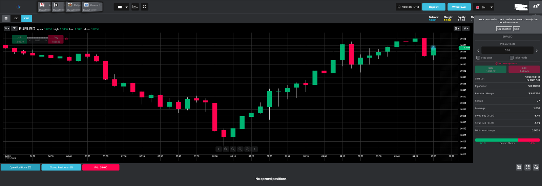This screenshot has height=186, width=542.
Task: Increase volume with on-chart up chevron
Action: [x=46, y=40]
